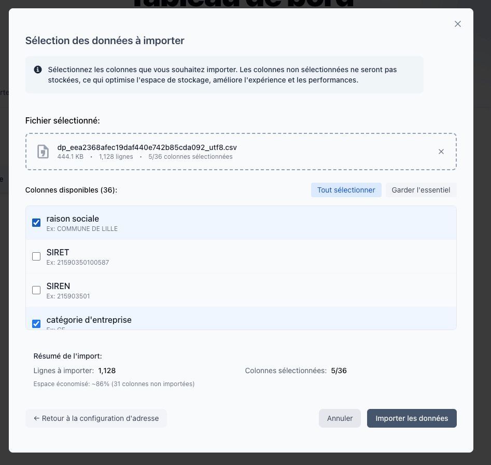Click the Lignes à importer 1,128 value
The width and height of the screenshot is (491, 465).
click(106, 371)
